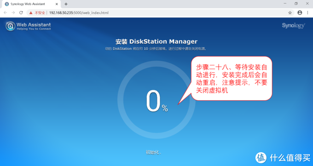This screenshot has height=166, width=313.
Task: Click the browser back arrow
Action: click(x=6, y=12)
